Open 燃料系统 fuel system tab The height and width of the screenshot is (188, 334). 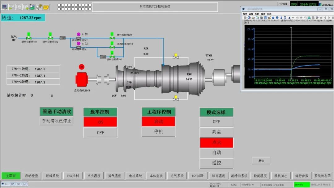pos(52,176)
